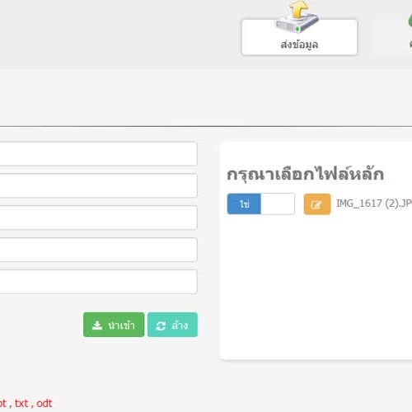Image resolution: width=412 pixels, height=412 pixels.
Task: Click the กรุณาเลือกไฟล์หลัก heading
Action: click(x=305, y=175)
